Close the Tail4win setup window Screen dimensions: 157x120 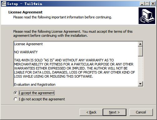[153, 4]
